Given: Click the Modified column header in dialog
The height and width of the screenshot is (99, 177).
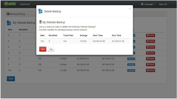Looking at the screenshot, I should pyautogui.click(x=53, y=36).
